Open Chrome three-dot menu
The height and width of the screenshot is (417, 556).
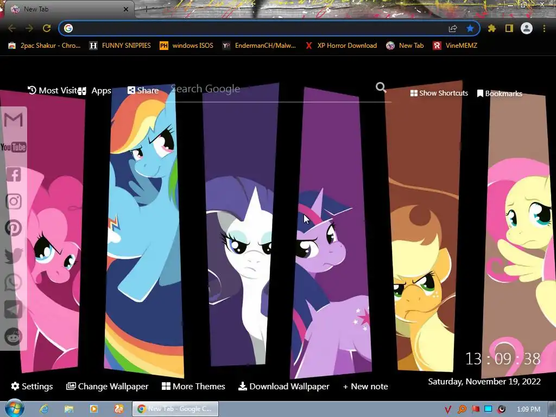click(544, 28)
